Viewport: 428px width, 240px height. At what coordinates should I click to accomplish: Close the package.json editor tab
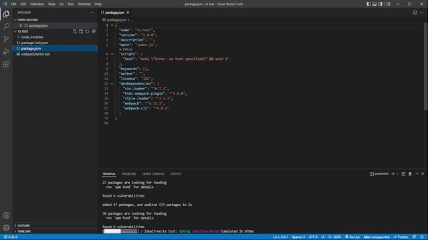pos(128,13)
